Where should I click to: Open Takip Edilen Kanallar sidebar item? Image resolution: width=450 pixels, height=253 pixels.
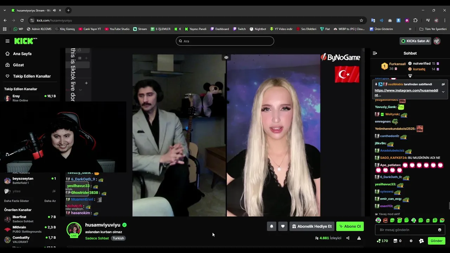point(28,76)
